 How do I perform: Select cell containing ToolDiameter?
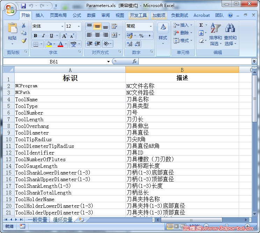[70, 133]
